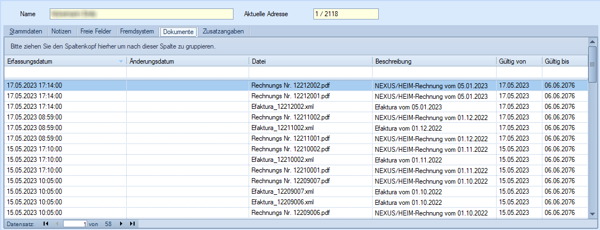This screenshot has width=600, height=230.
Task: Click the vertical scrollbar thumb
Action: (593, 64)
